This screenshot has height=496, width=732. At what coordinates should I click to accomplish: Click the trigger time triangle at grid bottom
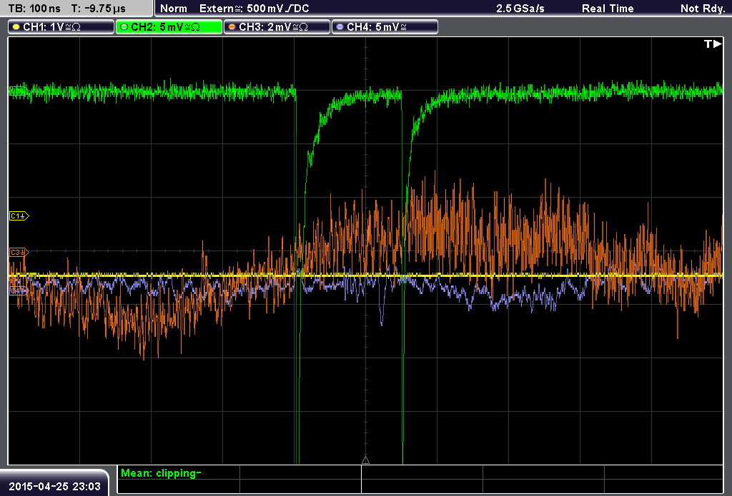[x=365, y=460]
